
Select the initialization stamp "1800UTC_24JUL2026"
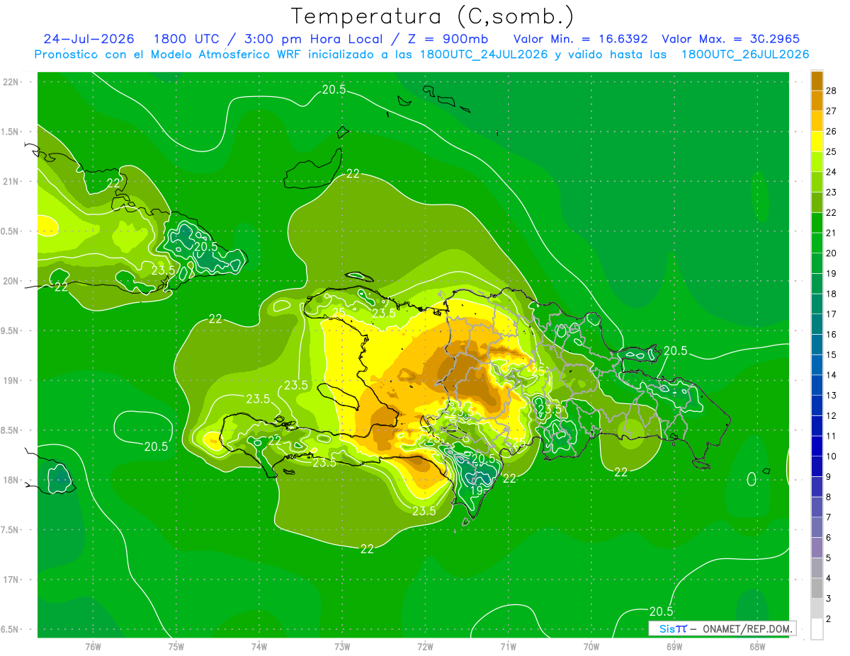(484, 54)
